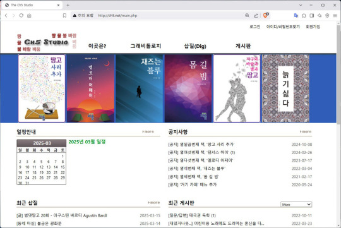341x228 pixels.
Task: Open the Leo AI icon in toolbar
Action: pyautogui.click(x=320, y=15)
